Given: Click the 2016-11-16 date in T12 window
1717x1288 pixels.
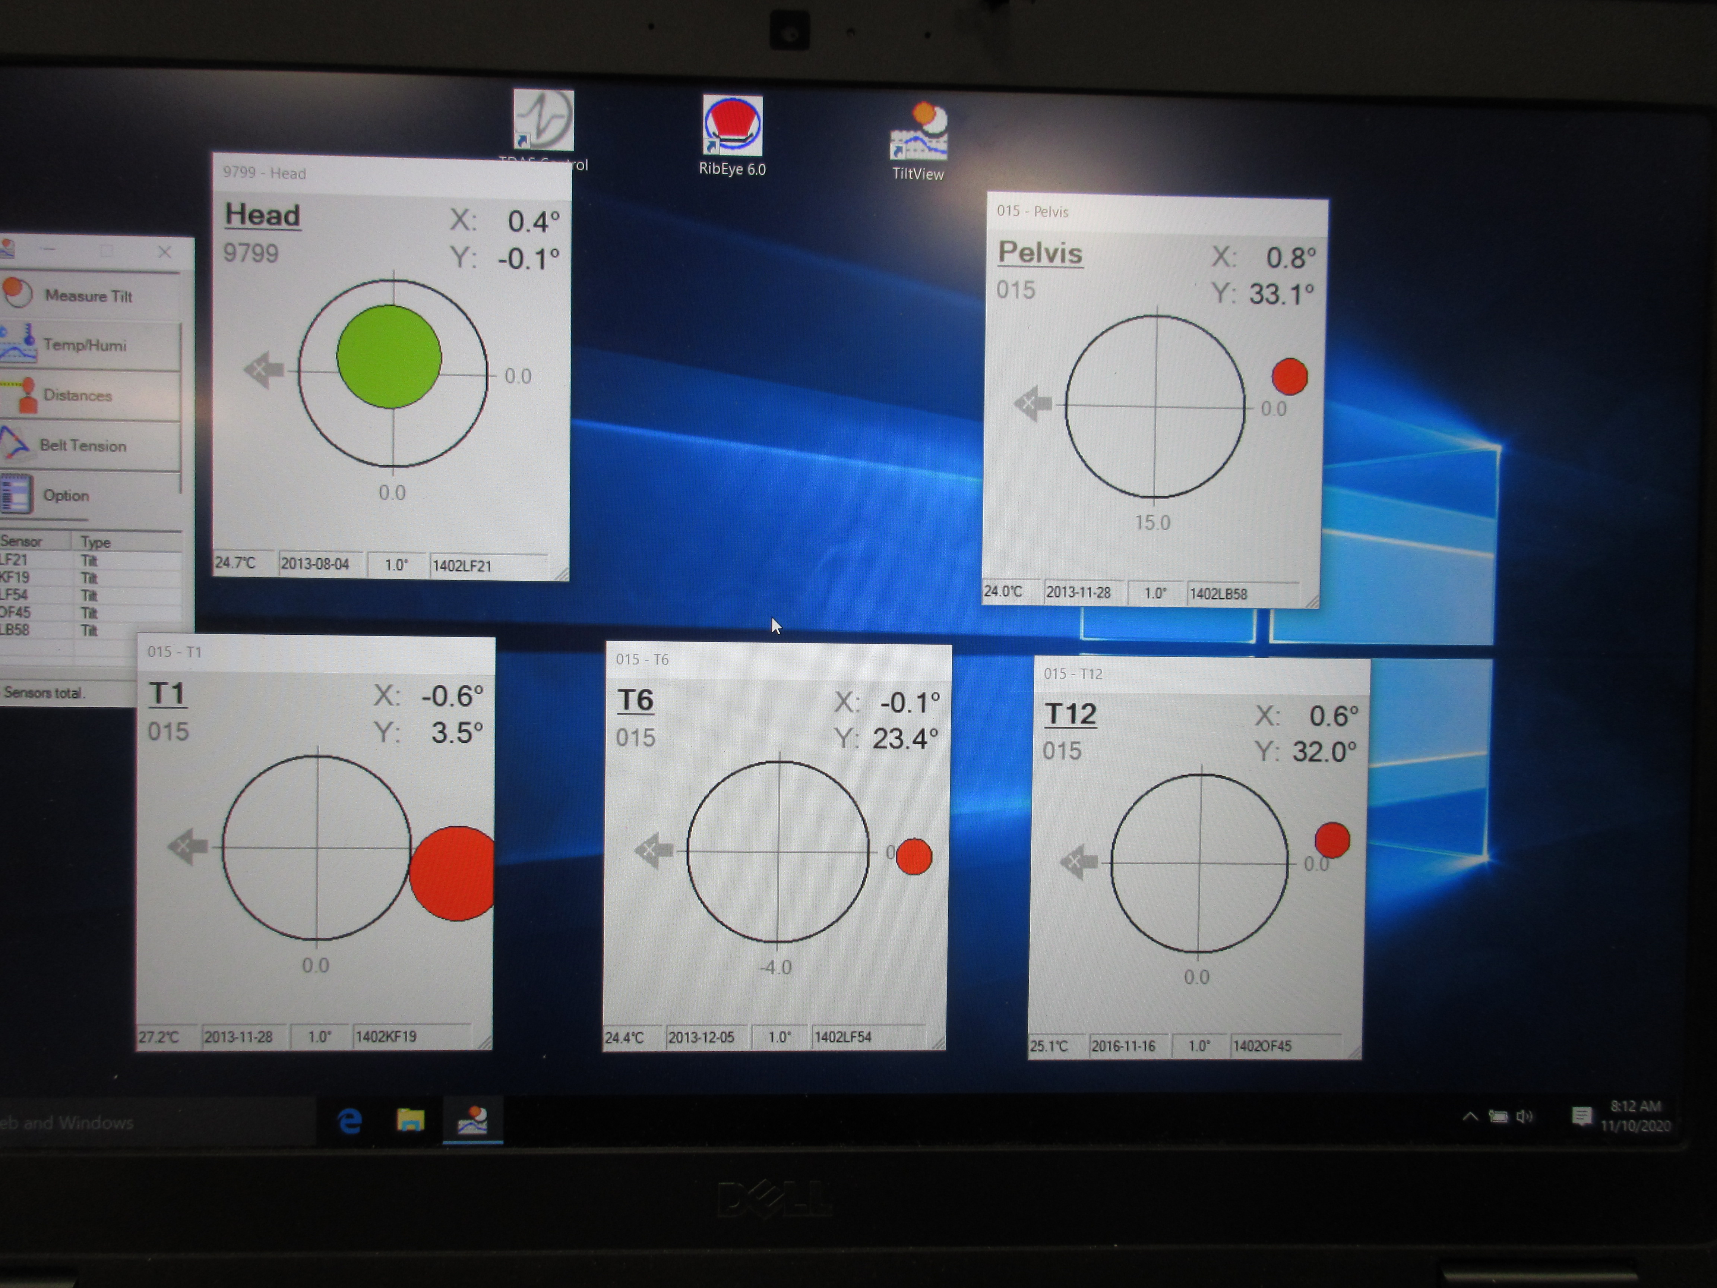Looking at the screenshot, I should 1123,1046.
